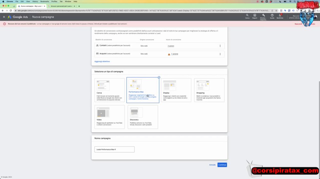320x179 pixels.
Task: Click the Contatti people icon
Action: point(97,46)
